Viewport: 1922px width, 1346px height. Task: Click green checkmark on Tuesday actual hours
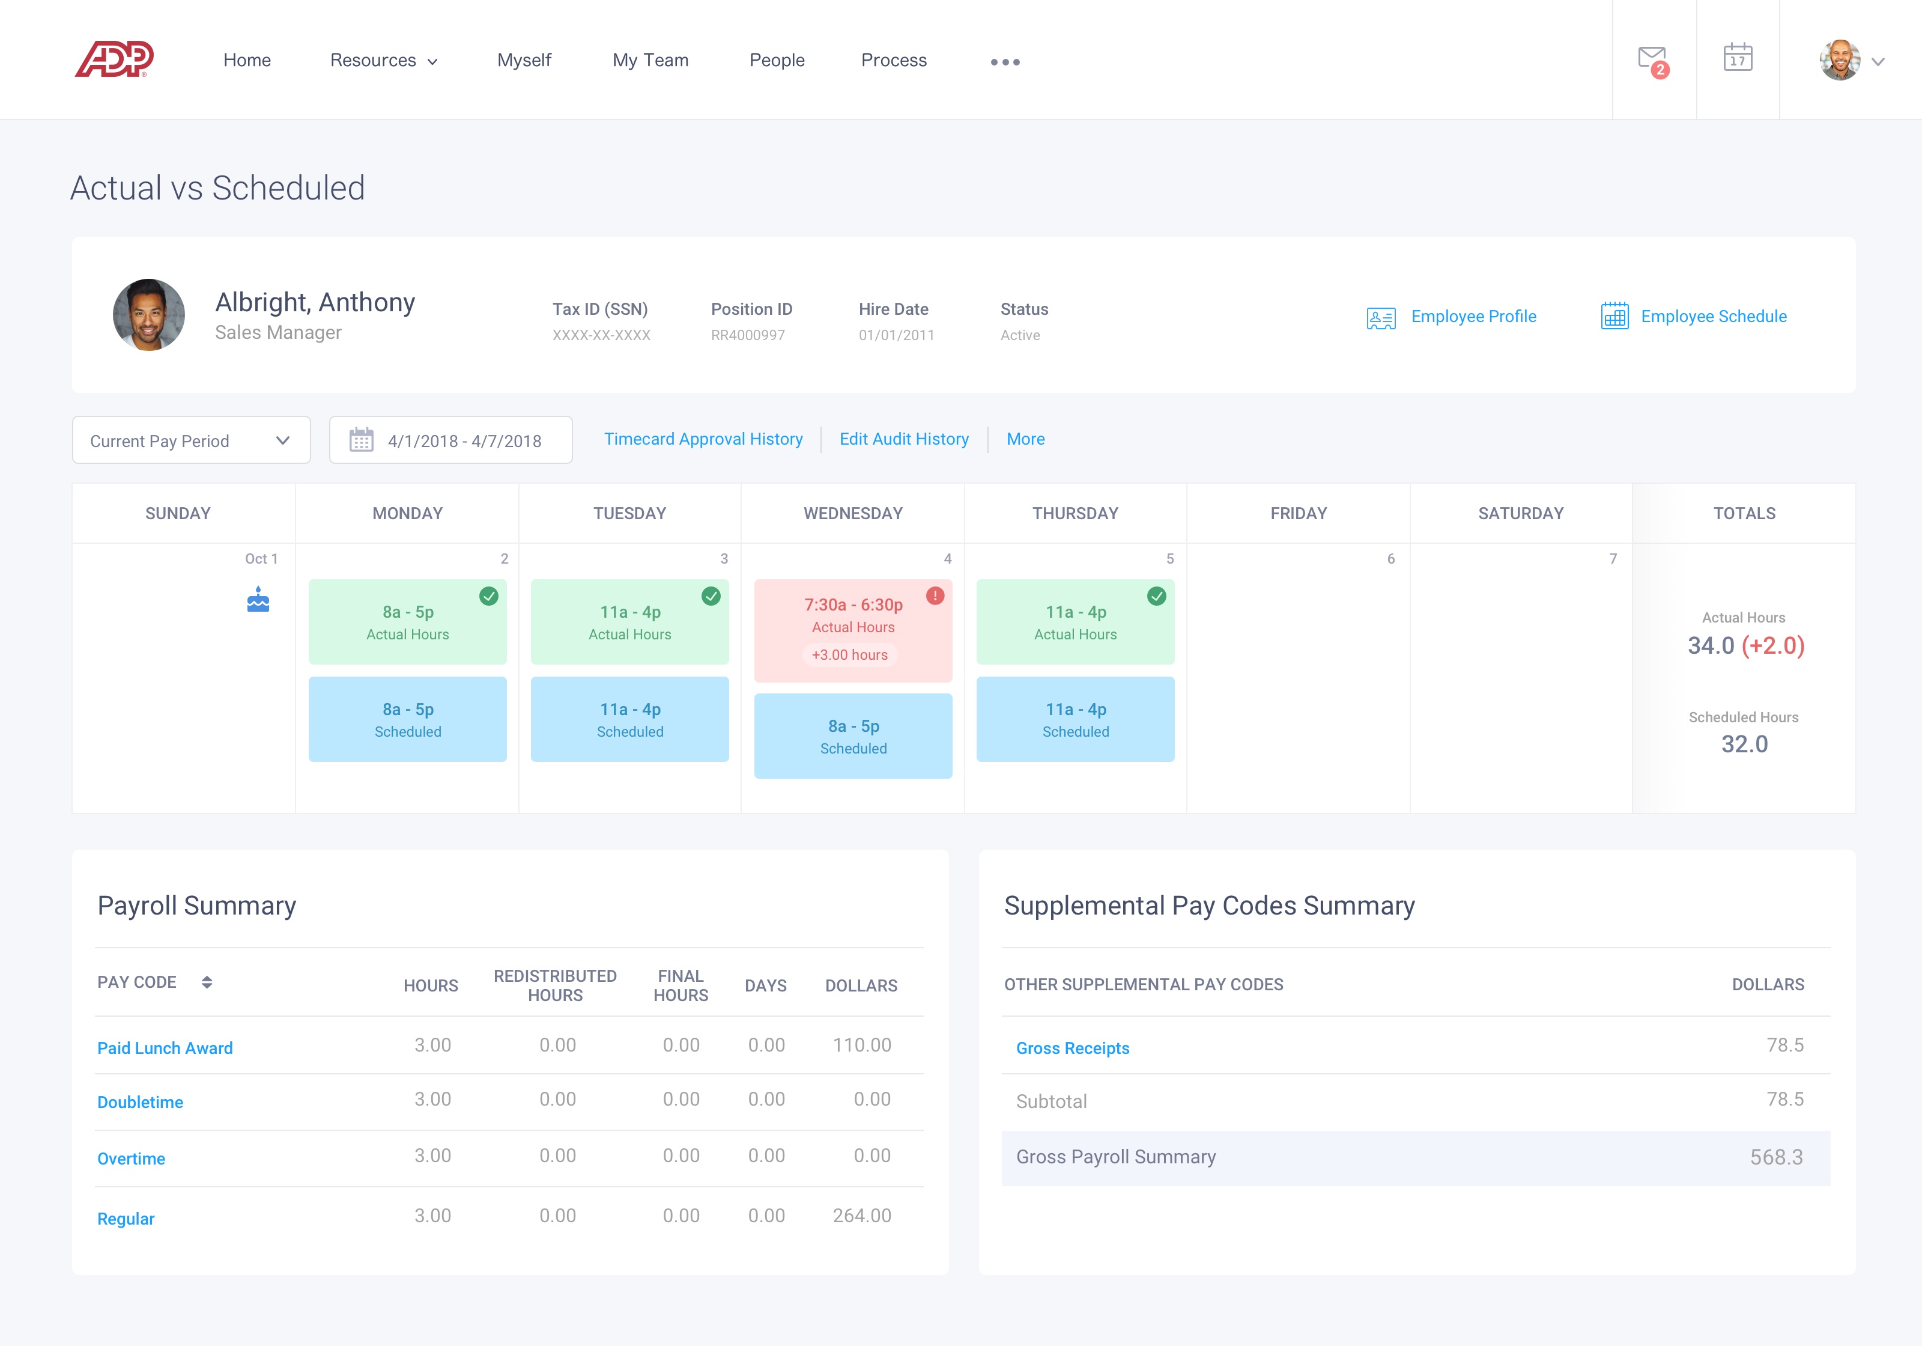711,596
